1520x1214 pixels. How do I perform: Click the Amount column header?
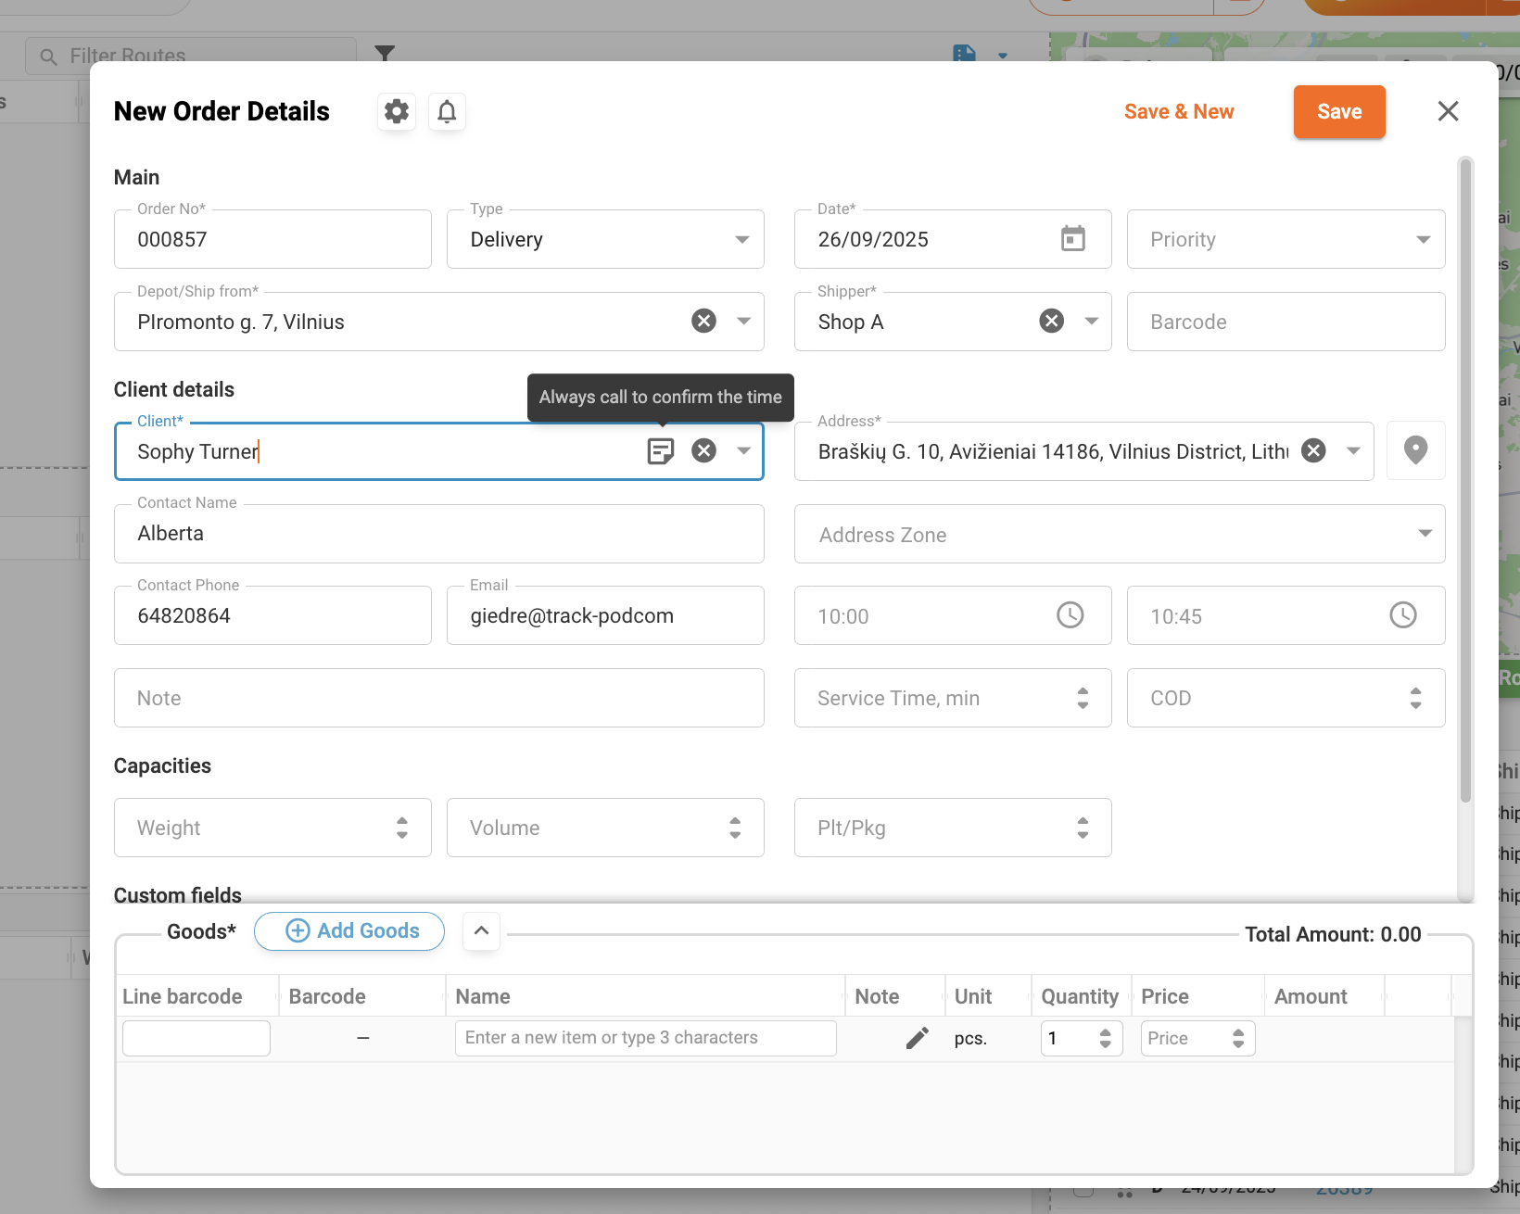(x=1311, y=996)
